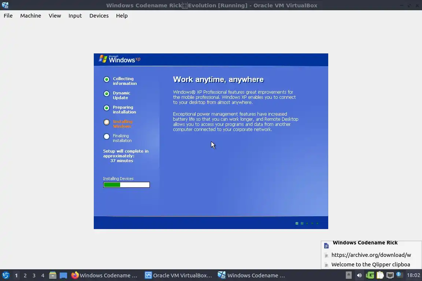Click the Windows XP logo in setup header
Image resolution: width=422 pixels, height=281 pixels.
coord(119,59)
